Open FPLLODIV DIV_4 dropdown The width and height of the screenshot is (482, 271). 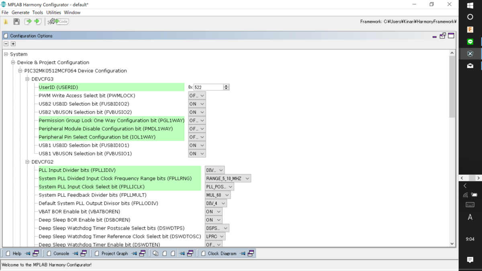pos(216,203)
